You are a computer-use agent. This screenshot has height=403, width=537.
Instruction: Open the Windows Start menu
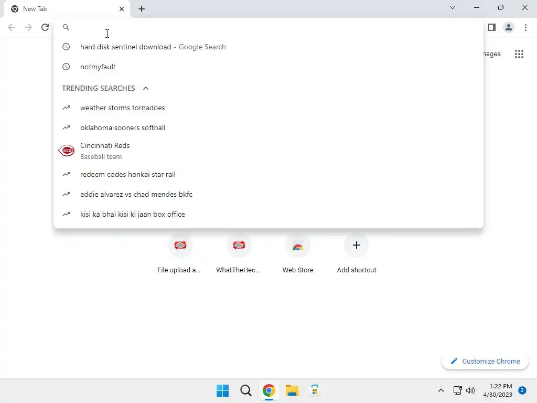pyautogui.click(x=222, y=390)
